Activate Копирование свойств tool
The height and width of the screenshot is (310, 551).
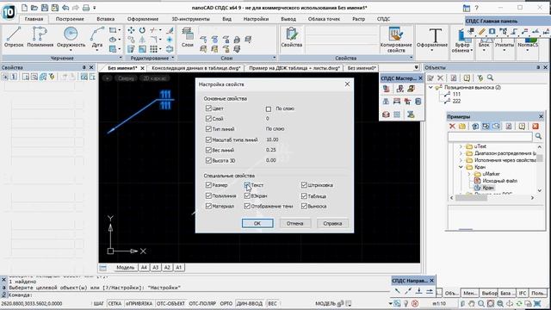tap(396, 40)
